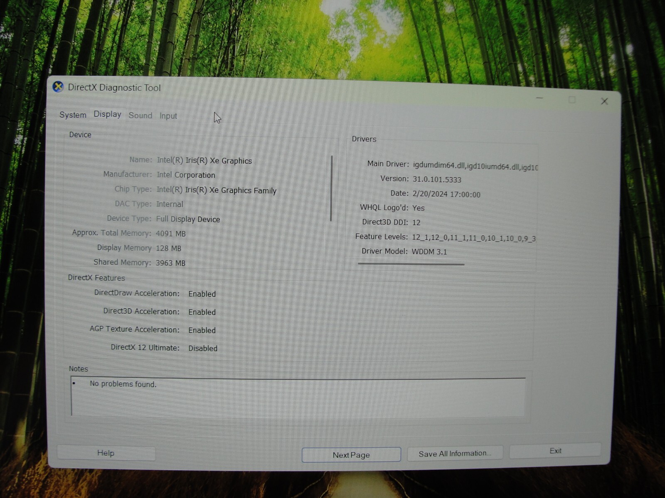Open the Sound tab
665x498 pixels.
click(x=140, y=115)
